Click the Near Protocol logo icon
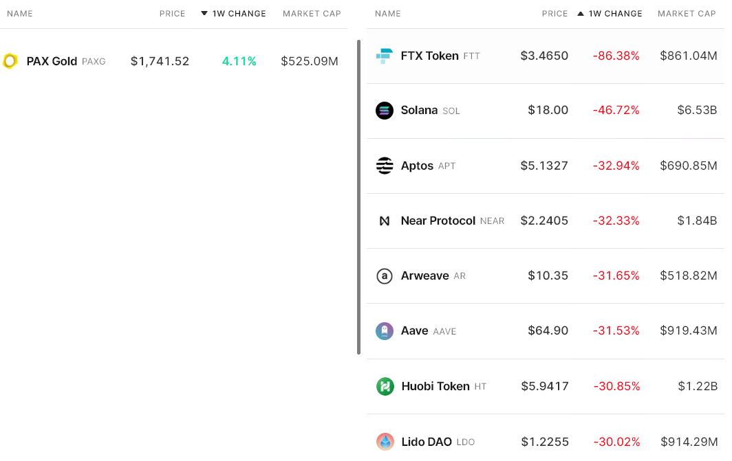The height and width of the screenshot is (461, 732). (385, 221)
